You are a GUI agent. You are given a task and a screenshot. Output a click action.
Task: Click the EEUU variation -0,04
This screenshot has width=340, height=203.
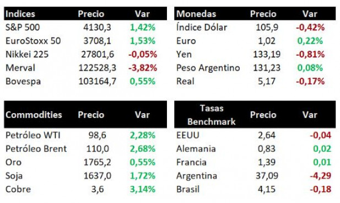tap(321, 135)
